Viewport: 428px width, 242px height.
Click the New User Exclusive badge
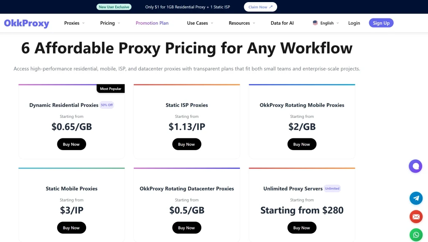(114, 7)
